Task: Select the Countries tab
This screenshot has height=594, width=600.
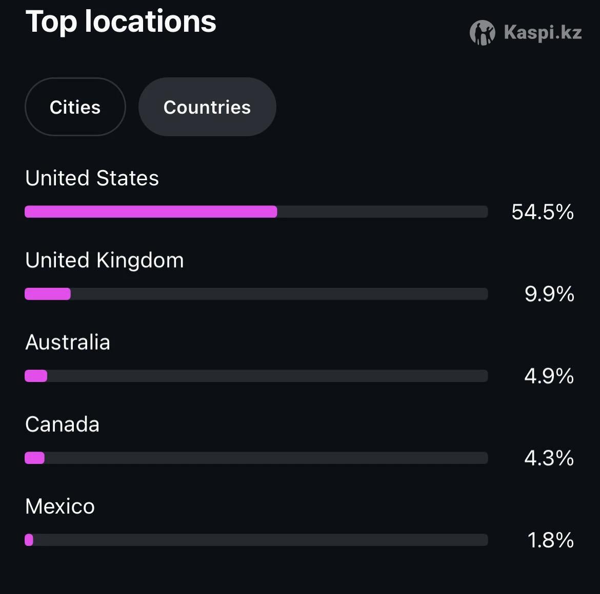Action: 207,107
